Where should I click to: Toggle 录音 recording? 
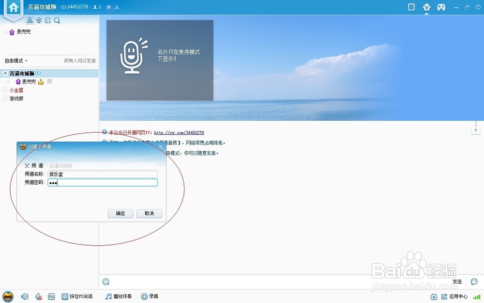point(150,297)
